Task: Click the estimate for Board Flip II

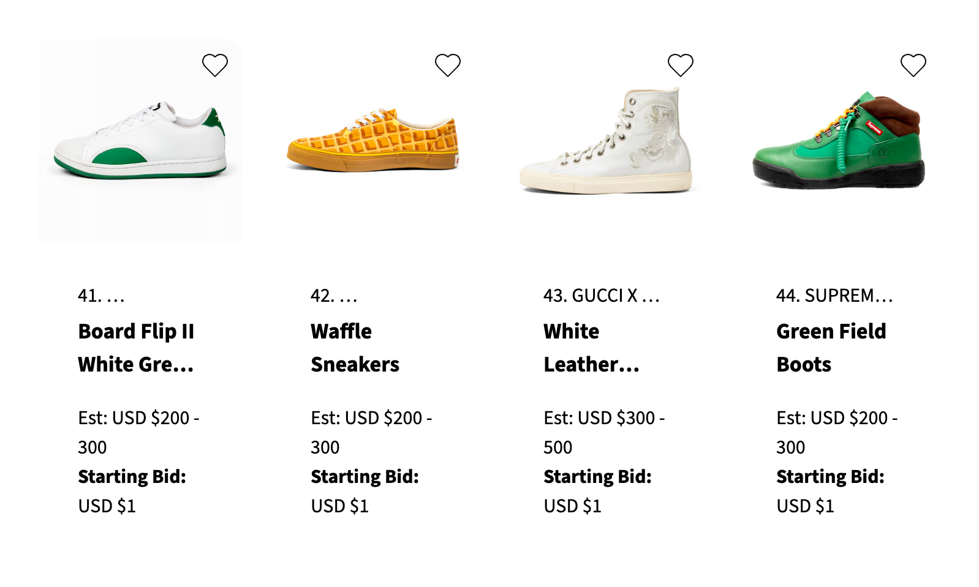Action: pos(138,432)
